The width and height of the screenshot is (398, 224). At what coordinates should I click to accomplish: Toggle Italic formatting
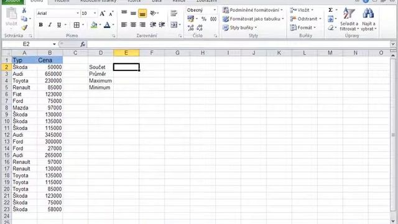point(50,25)
